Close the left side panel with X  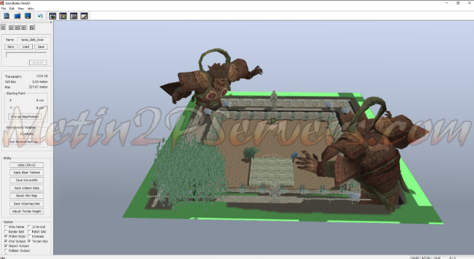pos(51,22)
